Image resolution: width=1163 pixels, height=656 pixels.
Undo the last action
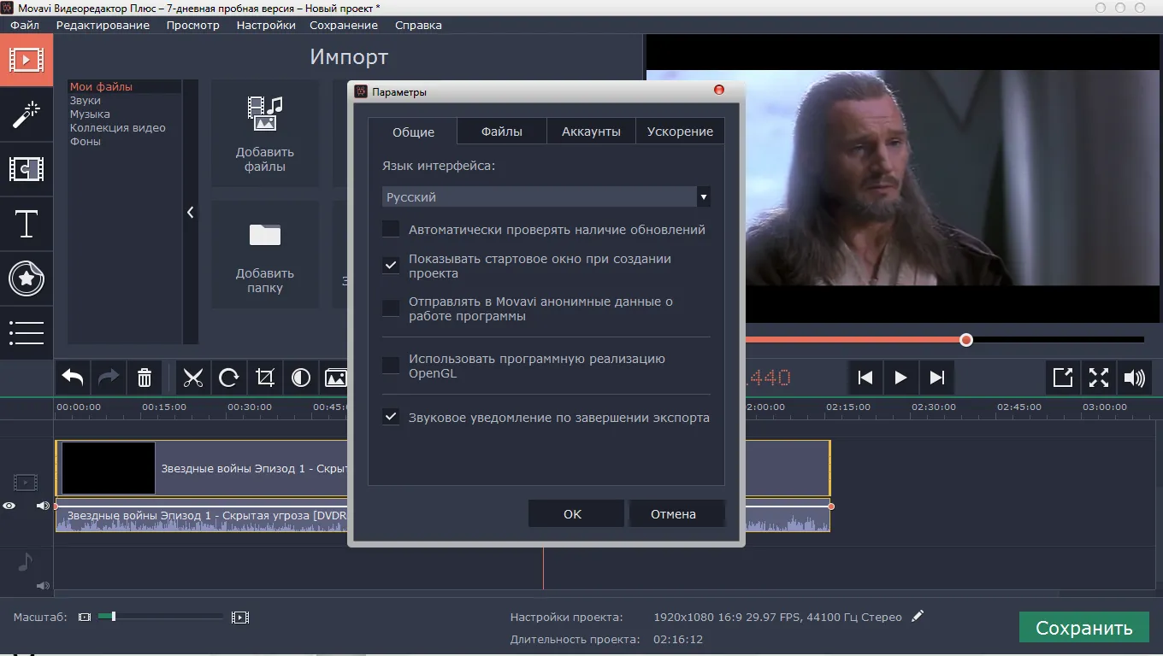pos(74,378)
